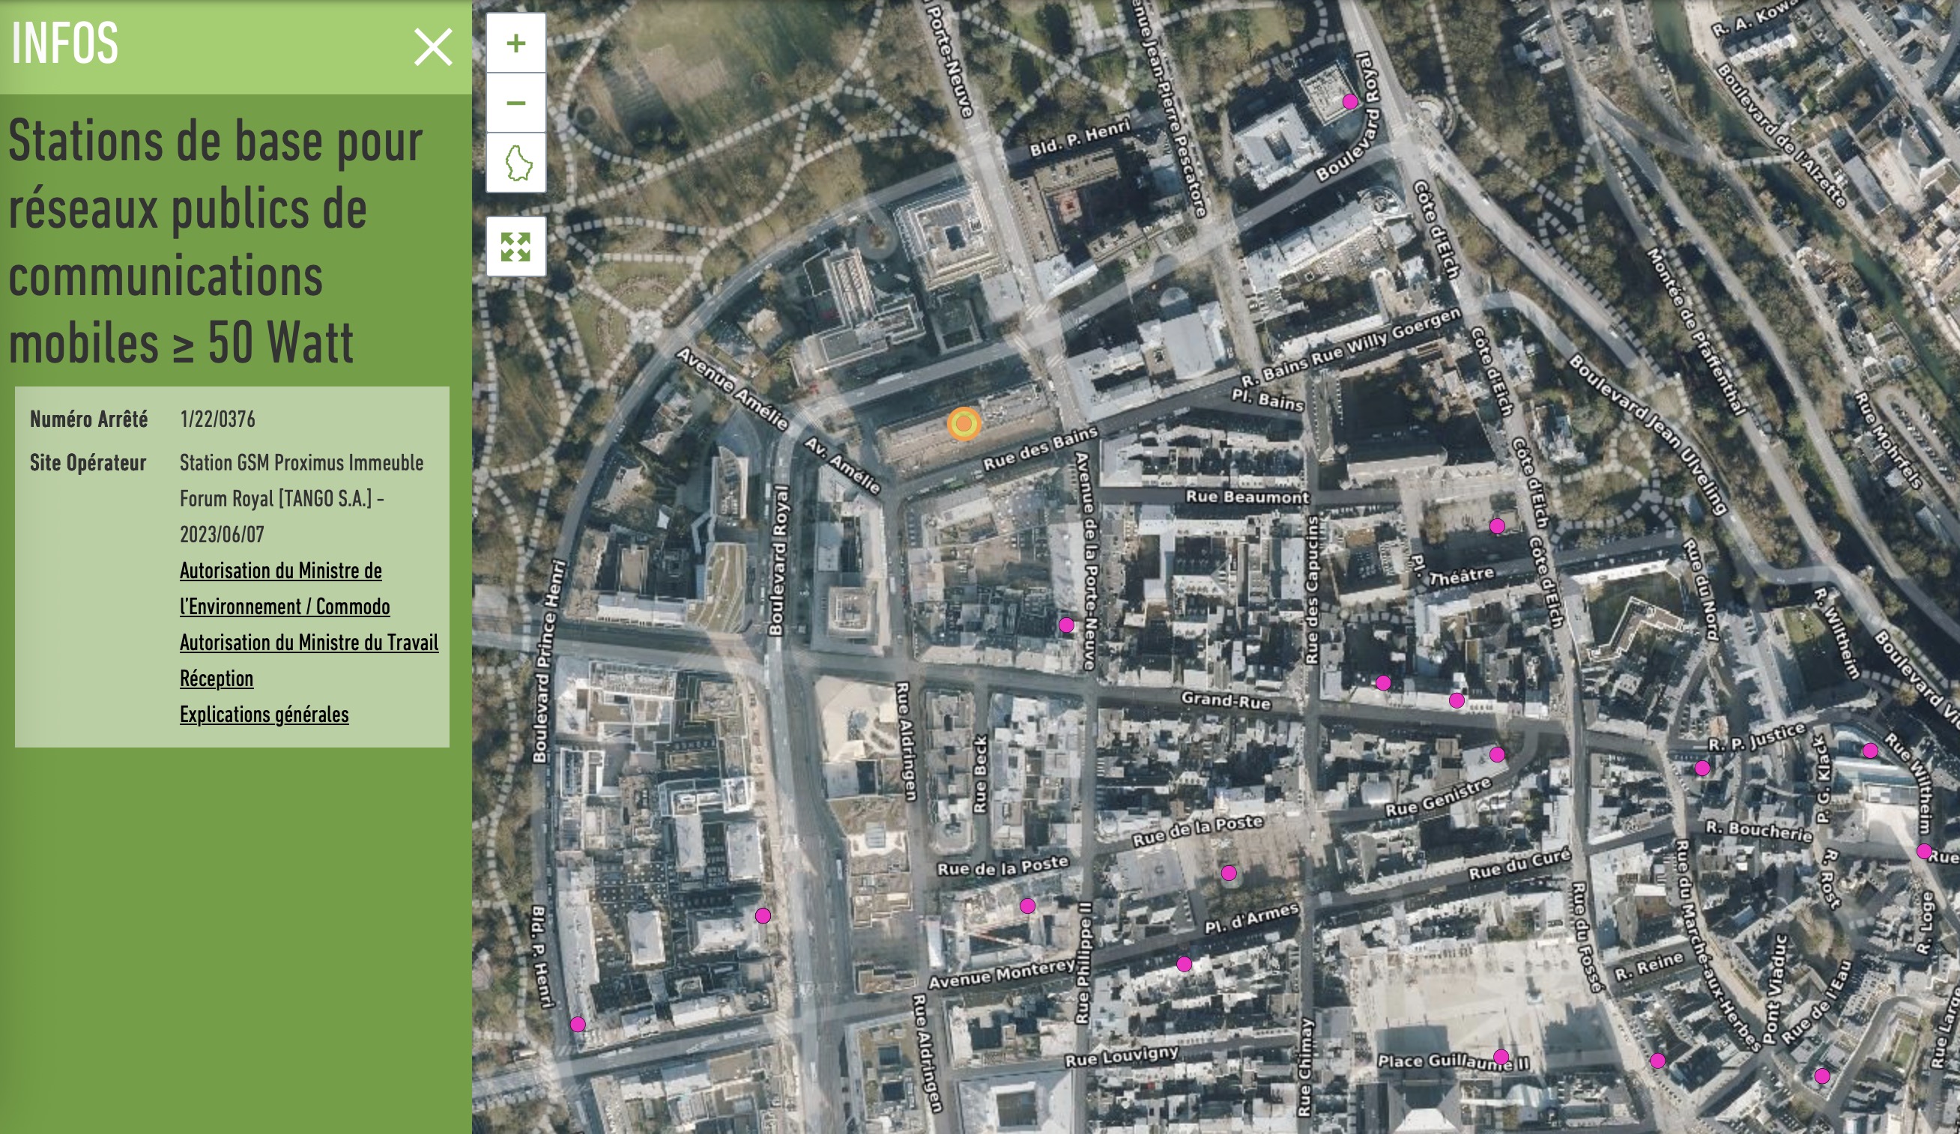Click the selected orange station marker

964,425
